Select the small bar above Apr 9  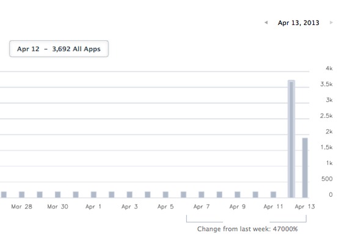point(238,194)
